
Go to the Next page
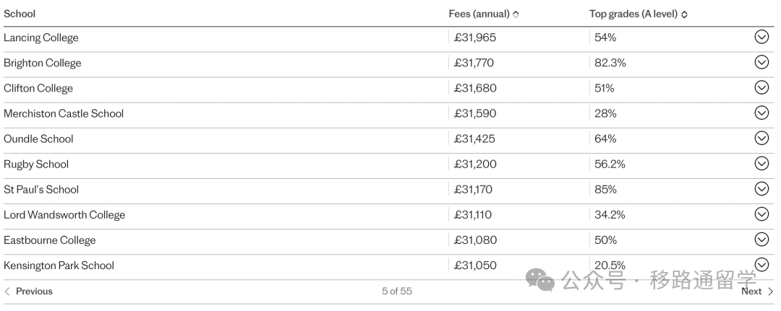pos(757,292)
